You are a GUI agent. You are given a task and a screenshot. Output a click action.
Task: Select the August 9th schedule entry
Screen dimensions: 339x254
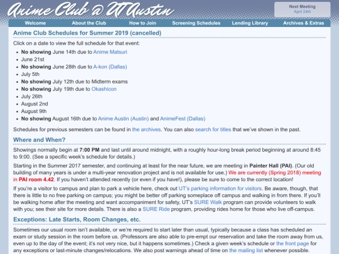tap(34, 111)
